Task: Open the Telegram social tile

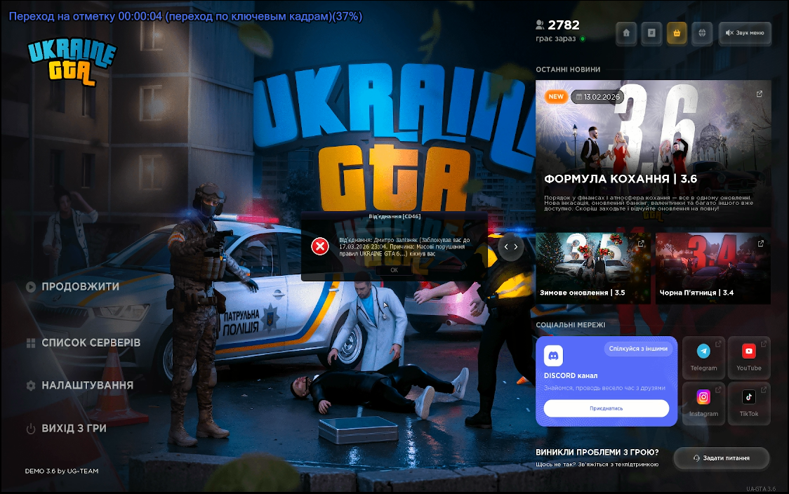Action: point(703,357)
